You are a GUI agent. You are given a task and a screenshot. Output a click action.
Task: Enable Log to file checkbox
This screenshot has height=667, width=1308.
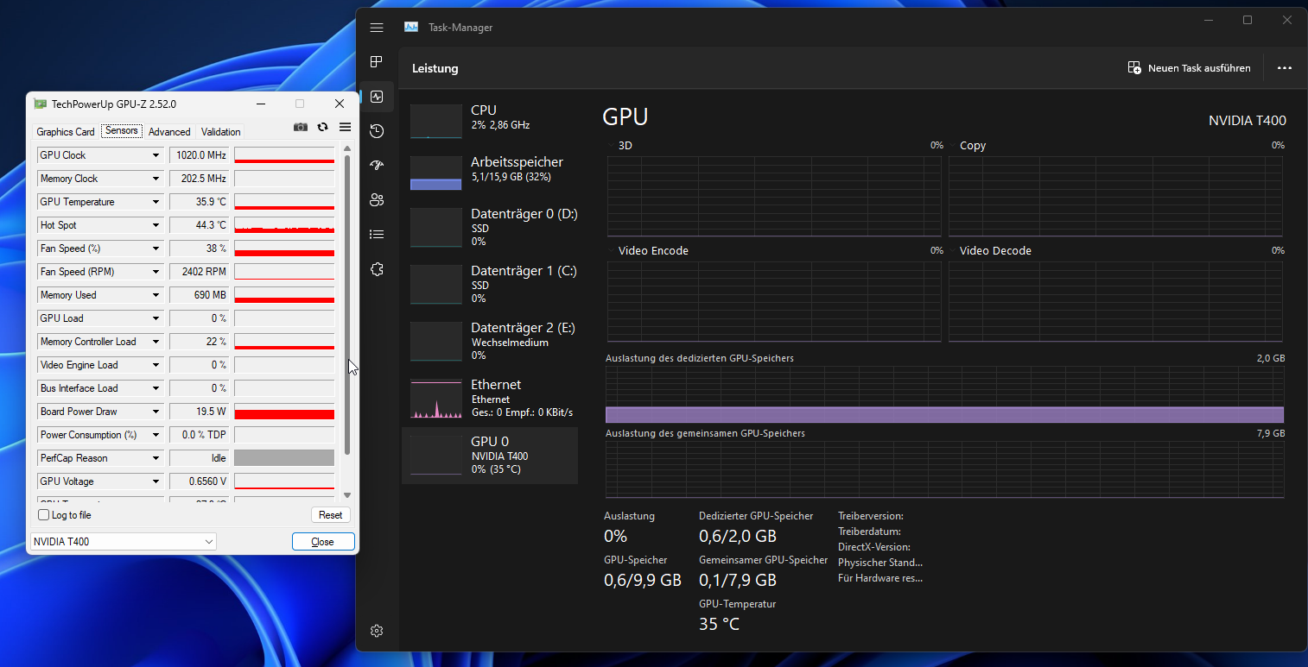coord(44,515)
